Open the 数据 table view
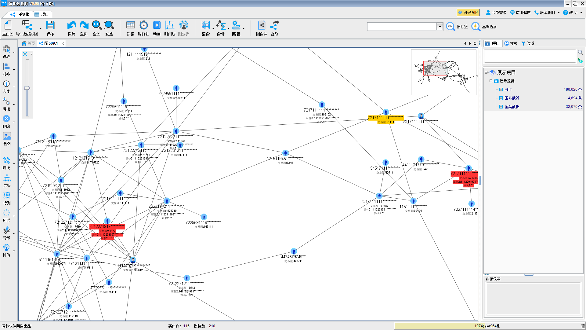Viewport: 586px width, 330px height. [x=131, y=28]
